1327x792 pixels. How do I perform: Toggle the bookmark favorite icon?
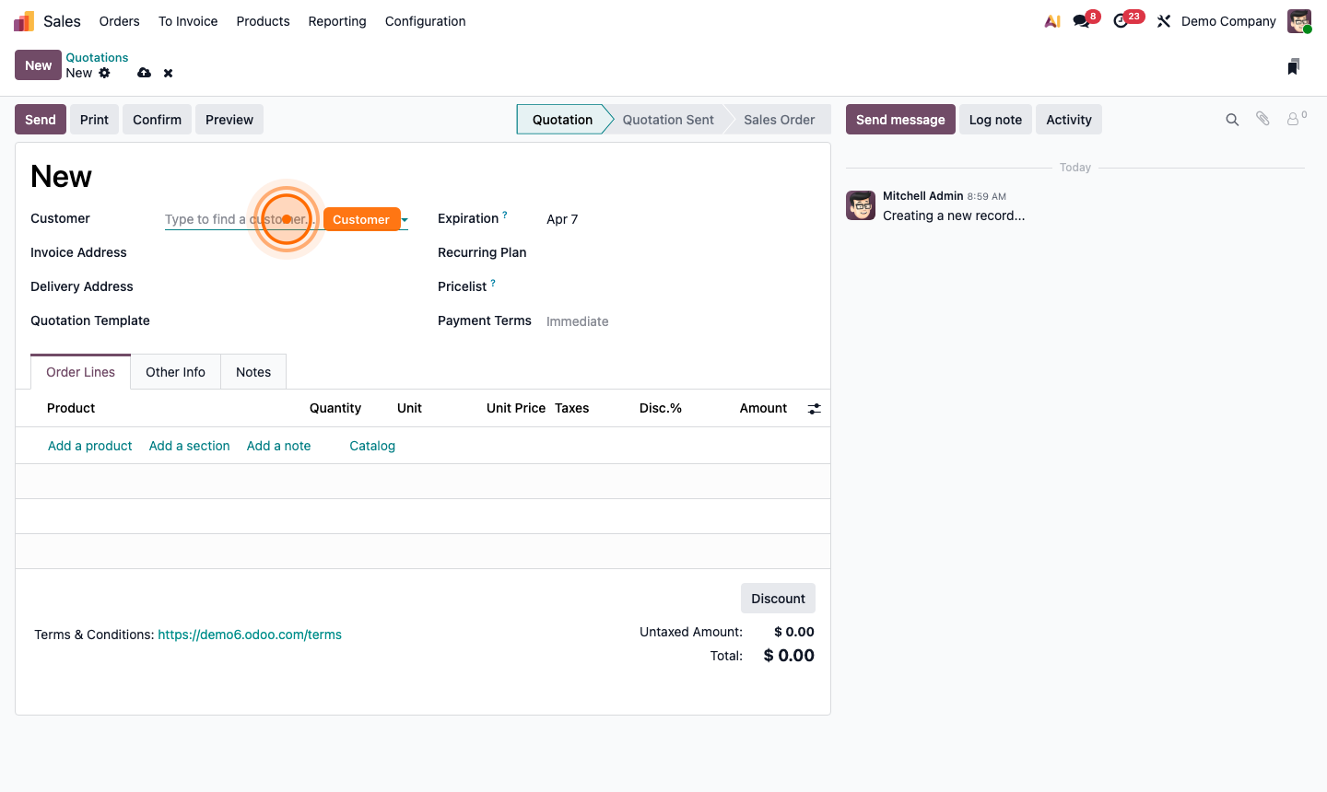click(x=1293, y=65)
